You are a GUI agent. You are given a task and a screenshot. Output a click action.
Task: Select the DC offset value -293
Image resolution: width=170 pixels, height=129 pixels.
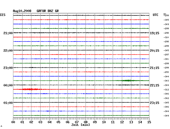166,72
